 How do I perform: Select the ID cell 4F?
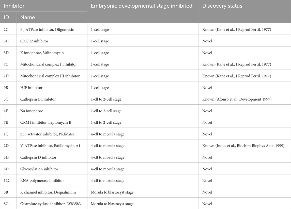pos(6,111)
